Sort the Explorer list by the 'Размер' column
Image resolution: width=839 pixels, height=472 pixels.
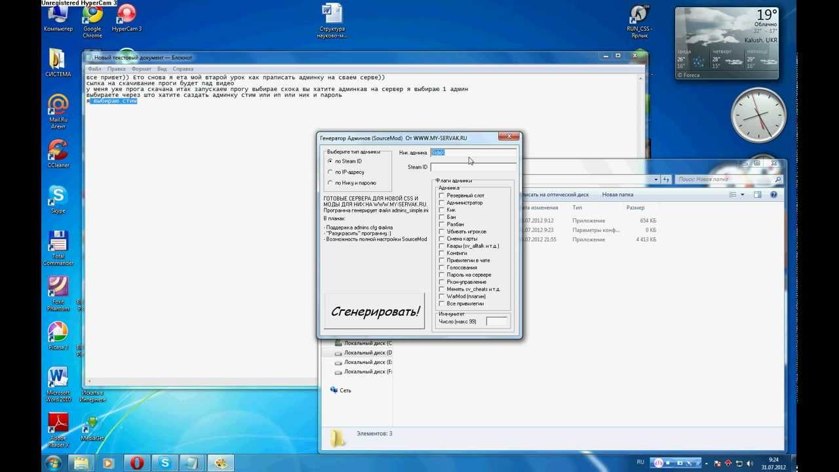coord(635,208)
